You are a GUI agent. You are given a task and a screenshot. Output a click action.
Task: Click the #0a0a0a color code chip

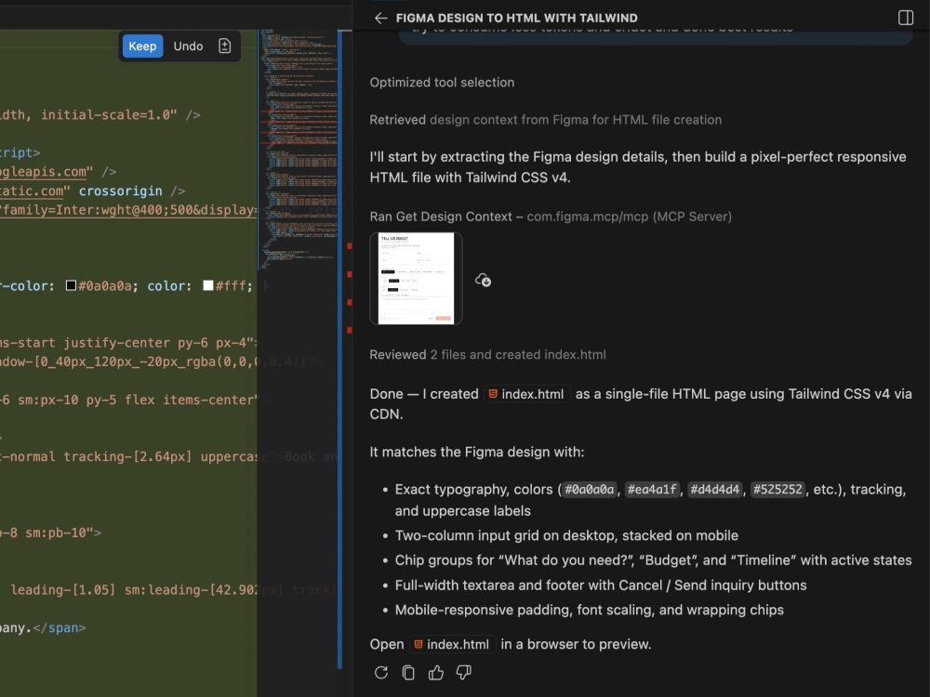[589, 490]
